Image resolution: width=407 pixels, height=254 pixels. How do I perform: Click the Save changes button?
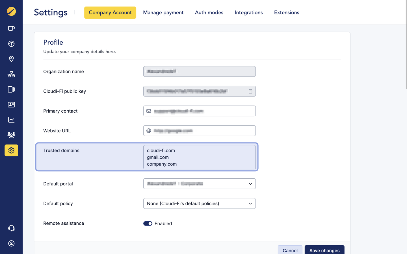point(324,250)
